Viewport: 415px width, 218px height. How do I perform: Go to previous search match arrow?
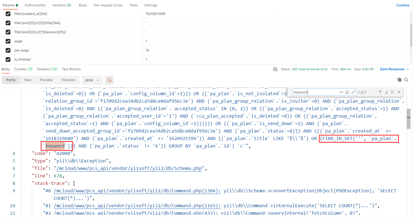380,92
